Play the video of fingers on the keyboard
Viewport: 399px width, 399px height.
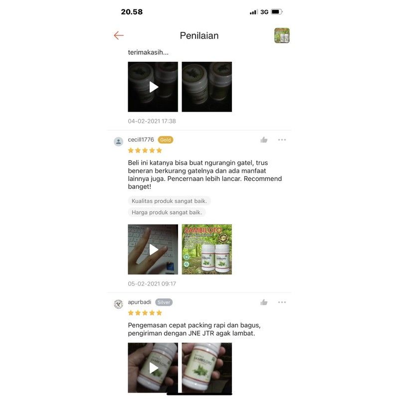pyautogui.click(x=153, y=249)
